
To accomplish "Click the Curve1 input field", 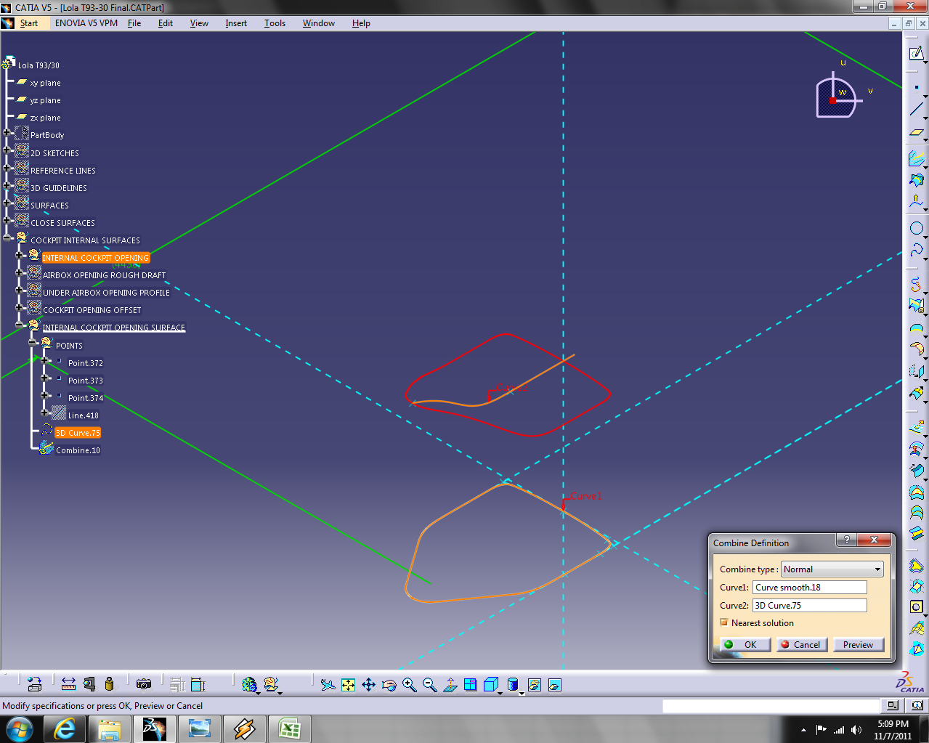I will tap(810, 588).
